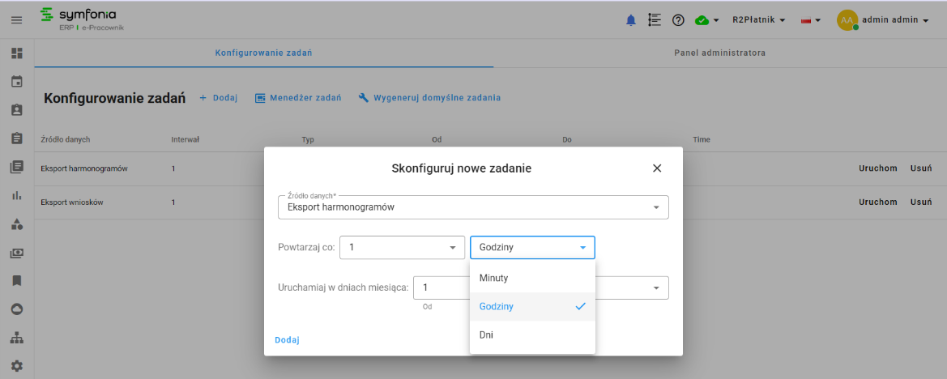Open the bar chart icon in sidebar

point(17,195)
